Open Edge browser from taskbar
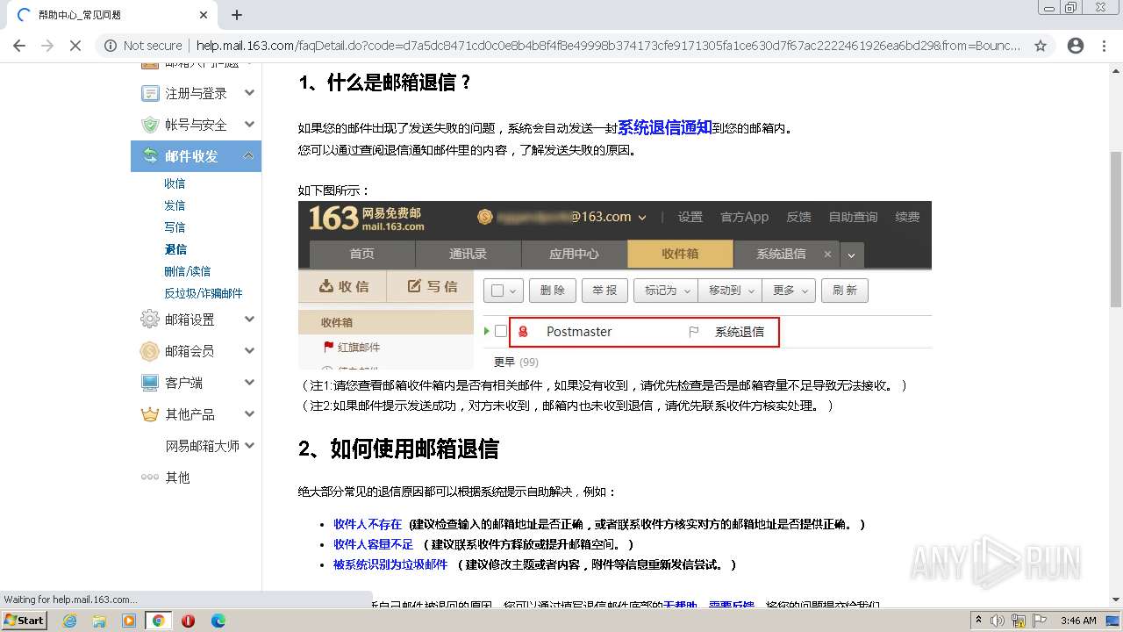 (218, 621)
